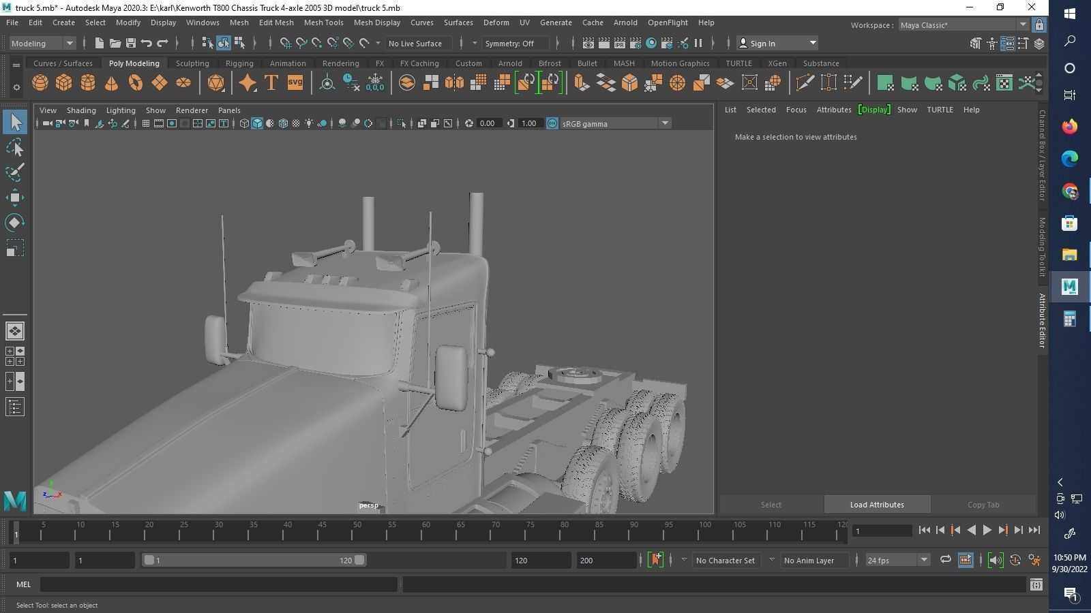Click the SVG import shelf icon
This screenshot has height=613, width=1091.
[295, 83]
